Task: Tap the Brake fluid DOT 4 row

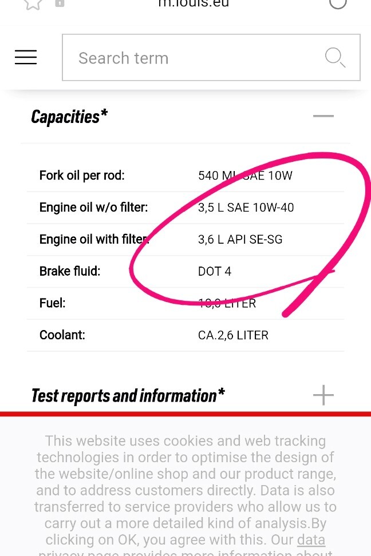Action: click(185, 271)
